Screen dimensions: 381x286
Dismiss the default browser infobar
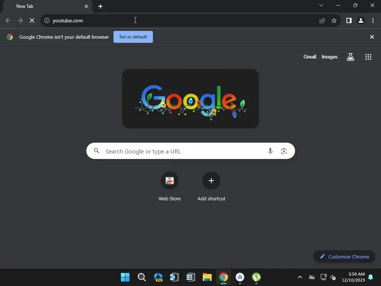click(x=372, y=37)
